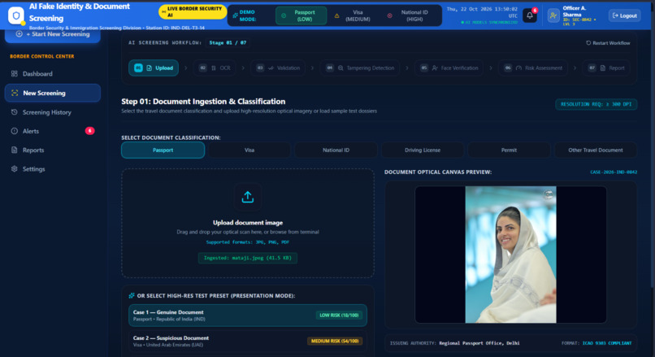This screenshot has height=357, width=655.
Task: Switch demo mode to Passport (LOW)
Action: [x=301, y=16]
